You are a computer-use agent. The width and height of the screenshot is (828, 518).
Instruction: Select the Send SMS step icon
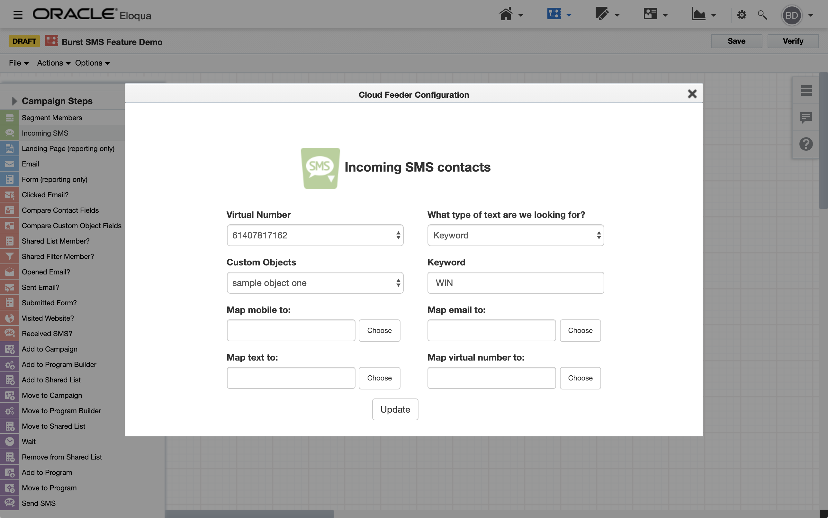click(10, 503)
